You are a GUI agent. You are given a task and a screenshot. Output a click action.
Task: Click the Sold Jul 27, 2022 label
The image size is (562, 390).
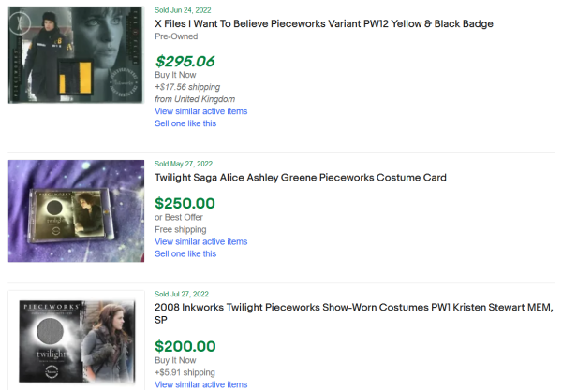point(183,294)
